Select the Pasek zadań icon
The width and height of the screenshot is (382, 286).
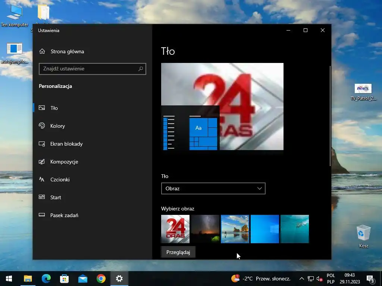42,215
